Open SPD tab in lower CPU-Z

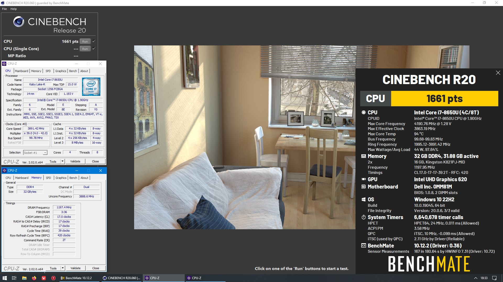(x=48, y=178)
